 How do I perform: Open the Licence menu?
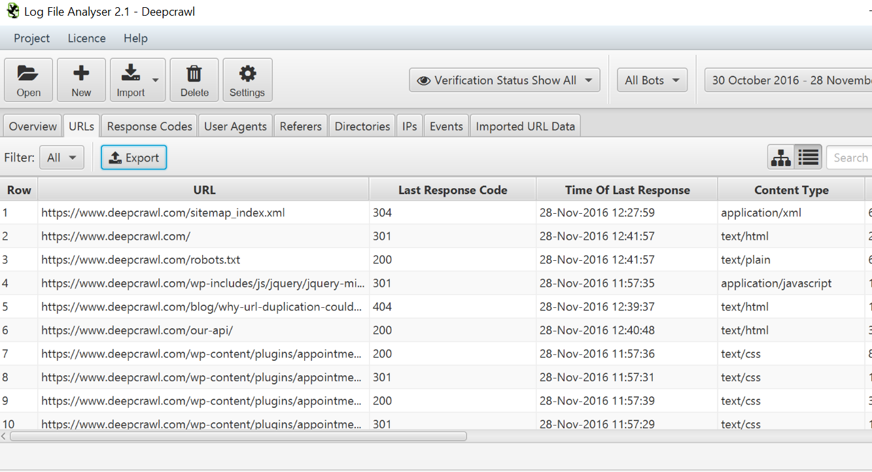click(x=87, y=39)
